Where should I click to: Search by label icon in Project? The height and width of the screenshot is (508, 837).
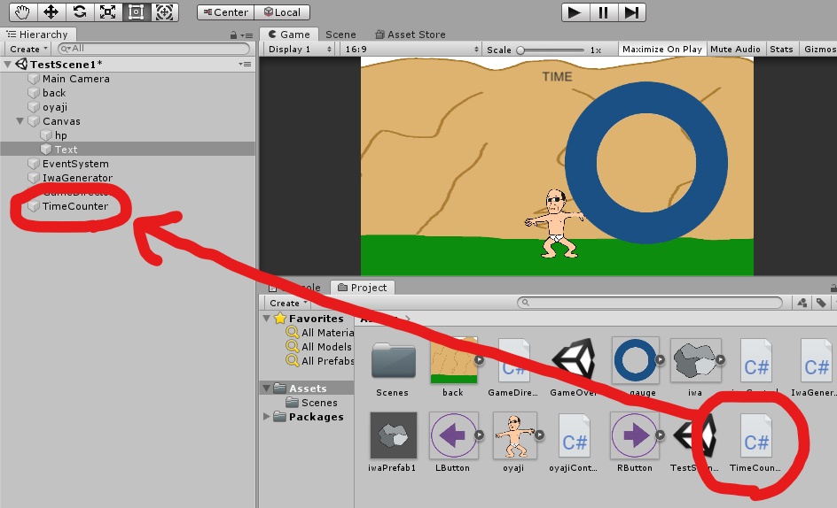click(821, 303)
